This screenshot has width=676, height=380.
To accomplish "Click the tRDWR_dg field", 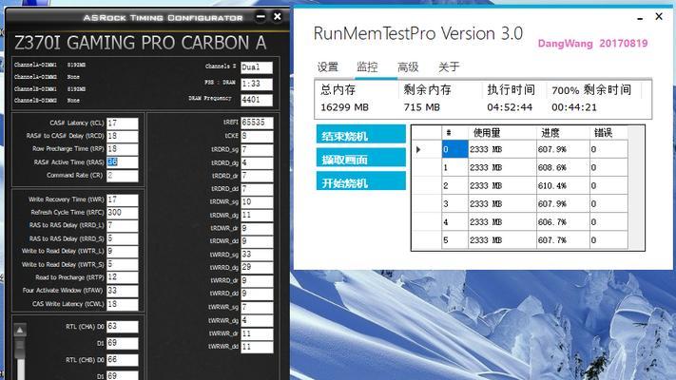I will [x=257, y=215].
